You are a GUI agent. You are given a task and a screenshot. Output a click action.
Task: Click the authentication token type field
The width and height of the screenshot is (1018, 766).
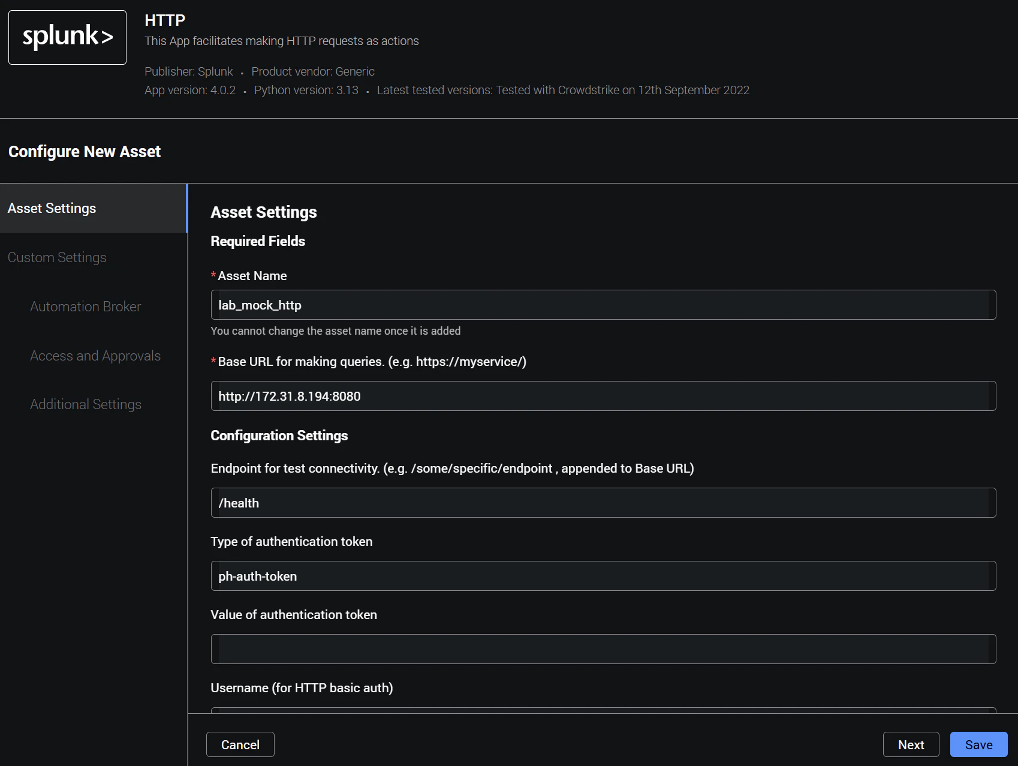(603, 576)
